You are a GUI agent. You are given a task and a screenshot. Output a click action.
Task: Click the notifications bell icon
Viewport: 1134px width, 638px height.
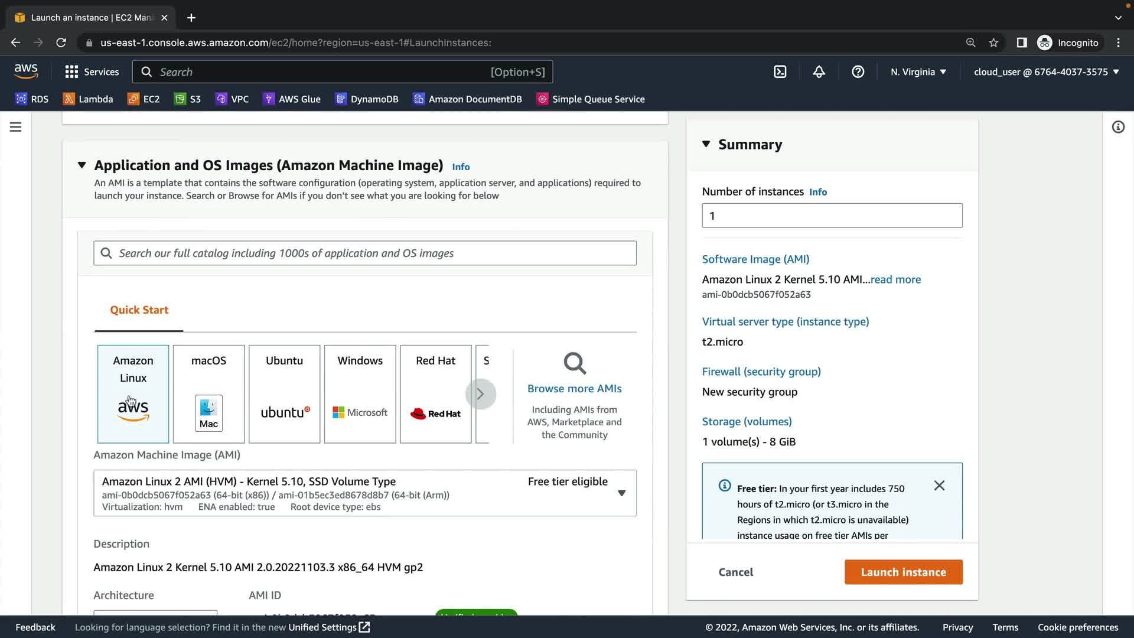819,72
